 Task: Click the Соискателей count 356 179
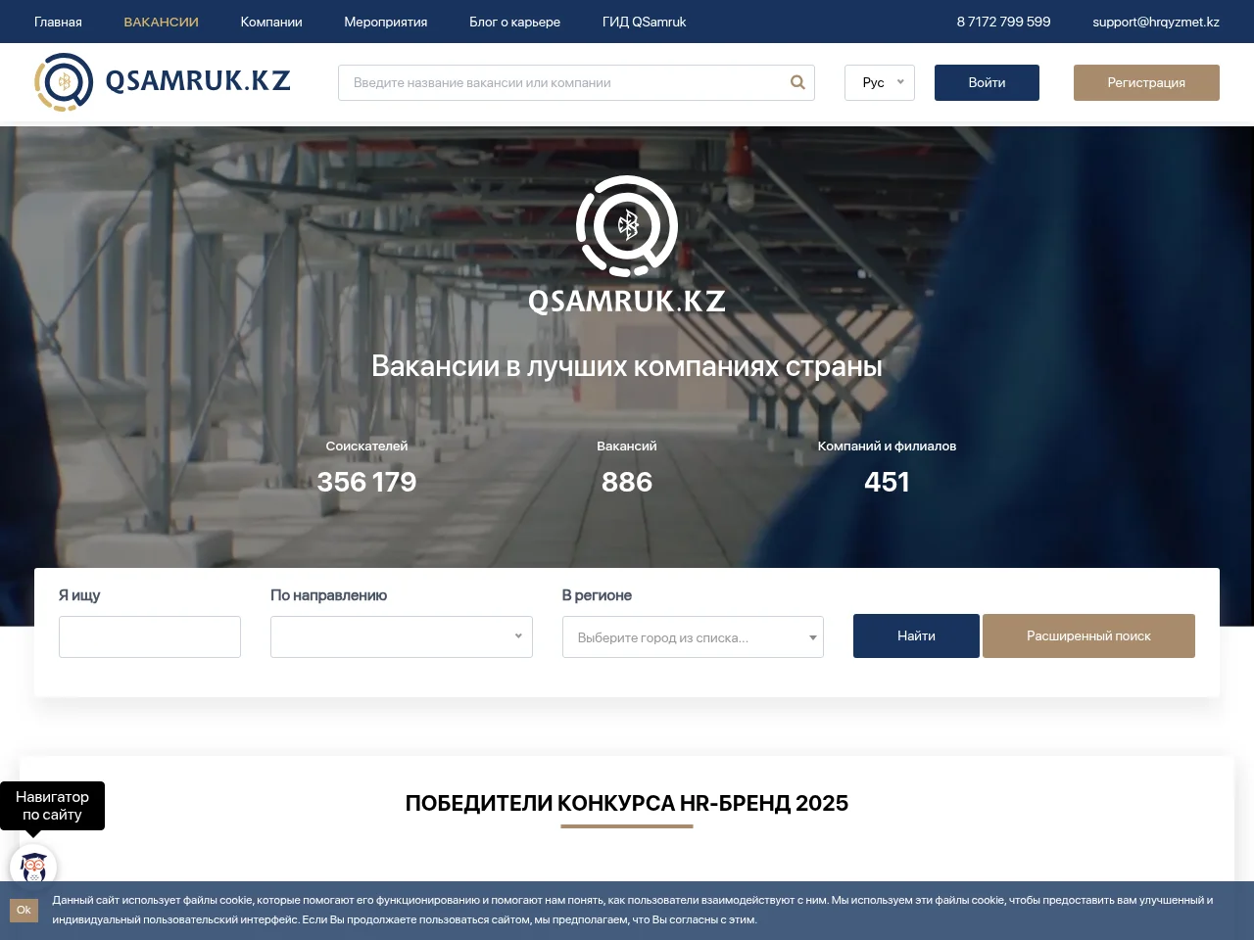pos(366,482)
